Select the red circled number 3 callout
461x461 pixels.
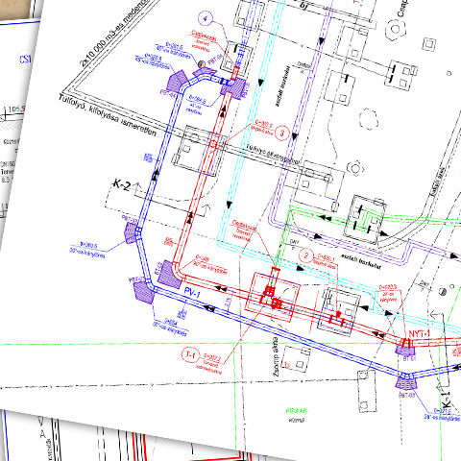[282, 133]
